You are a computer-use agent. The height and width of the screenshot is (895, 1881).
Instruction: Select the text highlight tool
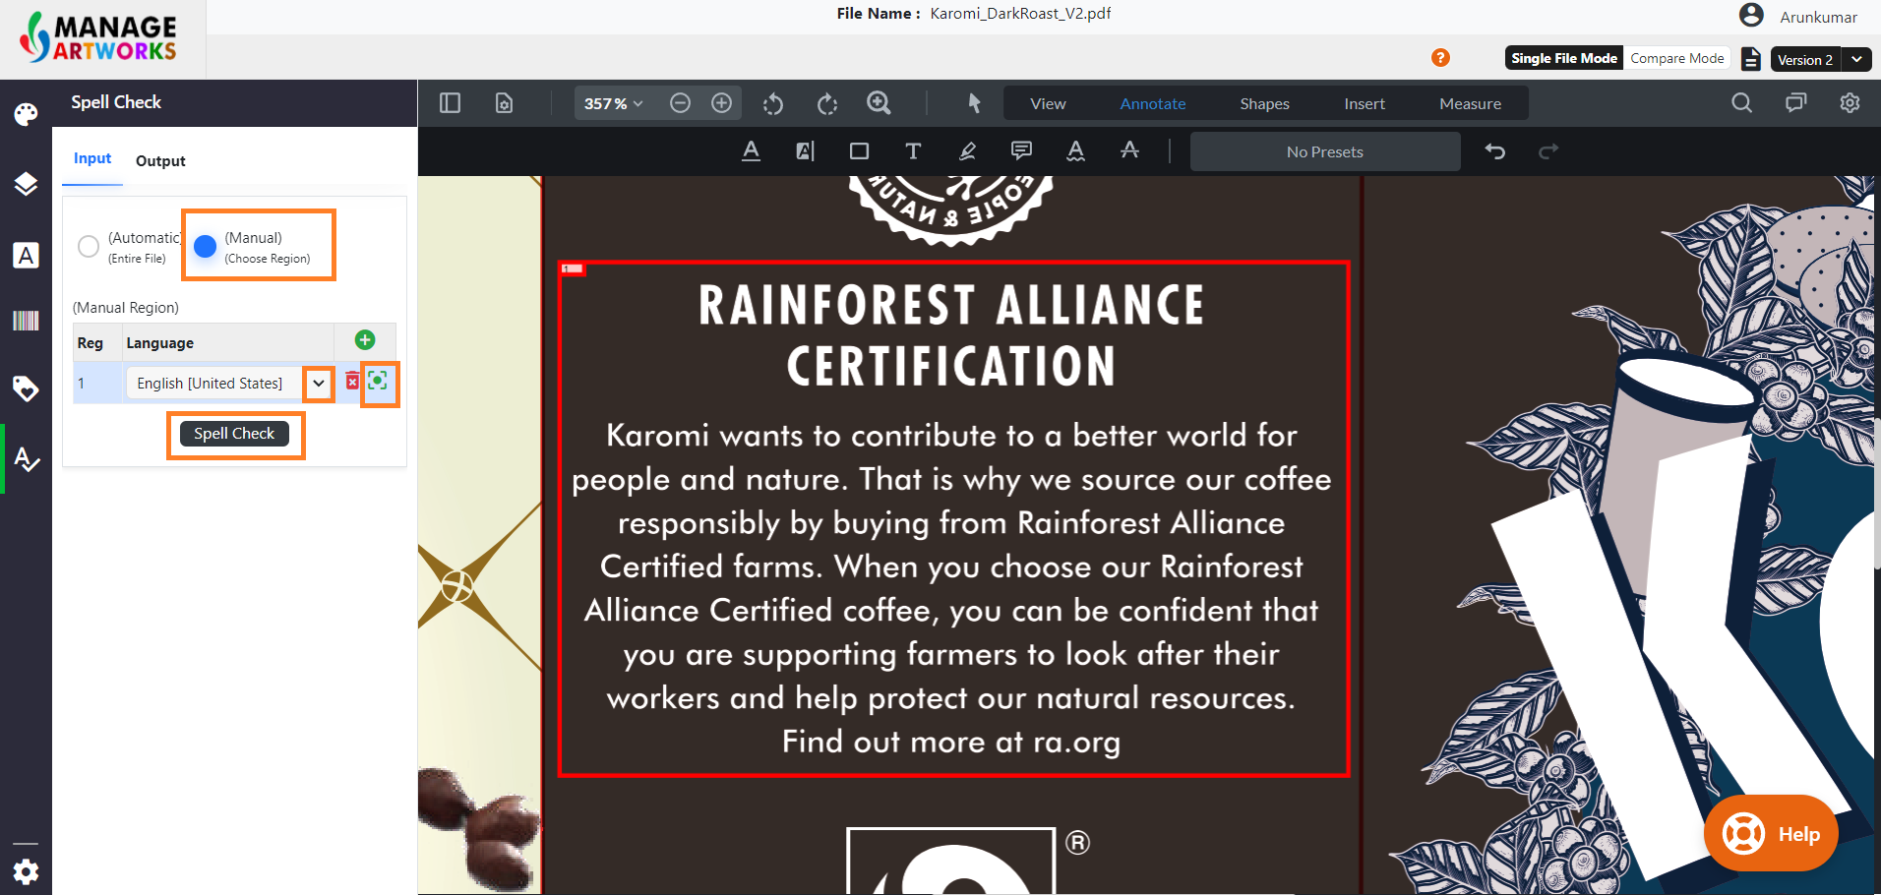point(805,151)
